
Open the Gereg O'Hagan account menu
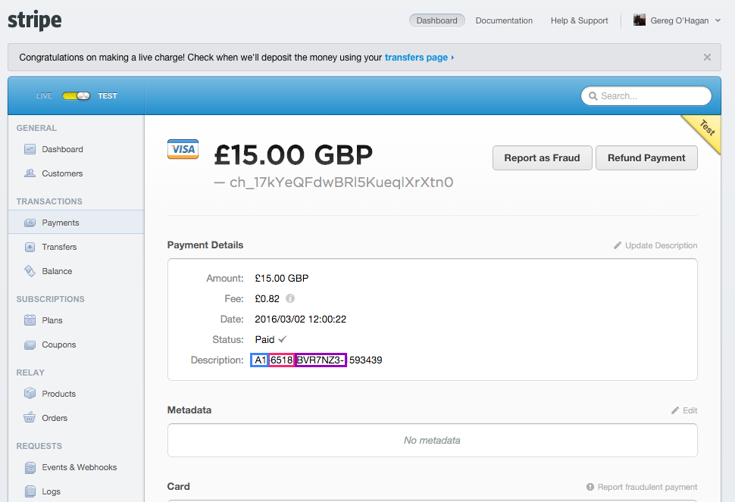[x=677, y=20]
